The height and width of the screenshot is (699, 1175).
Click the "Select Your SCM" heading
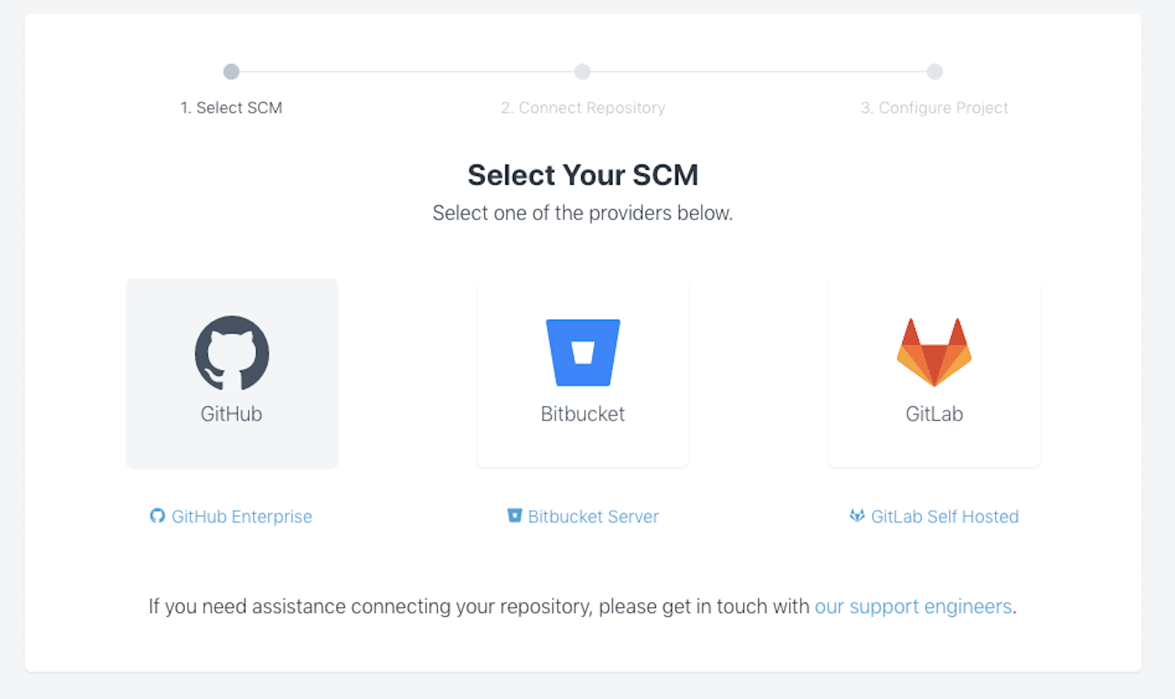point(583,175)
